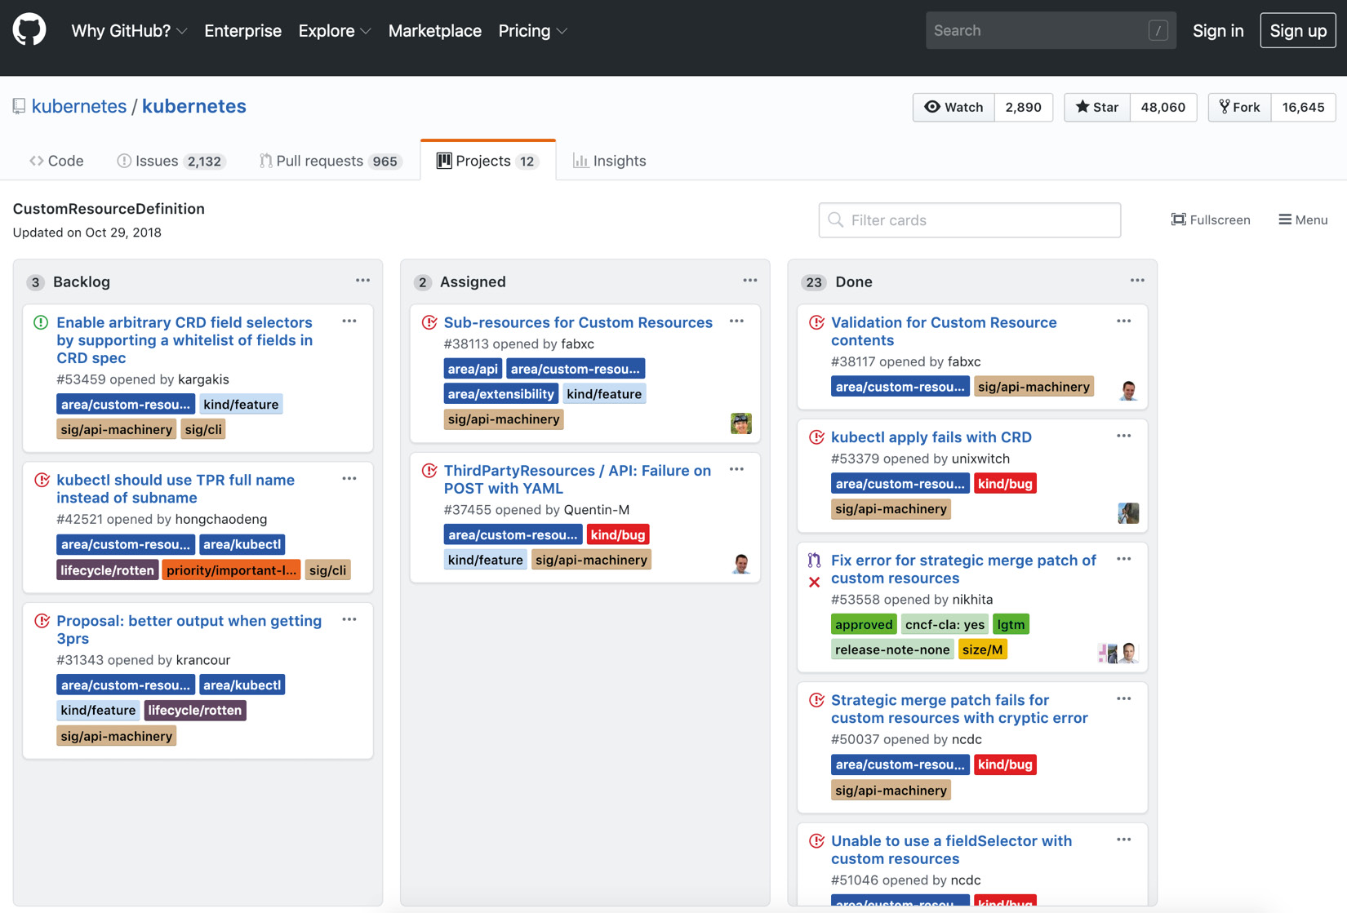Screen dimensions: 1347x913
Task: Click yellow size/M label on #53558 card
Action: click(x=982, y=649)
